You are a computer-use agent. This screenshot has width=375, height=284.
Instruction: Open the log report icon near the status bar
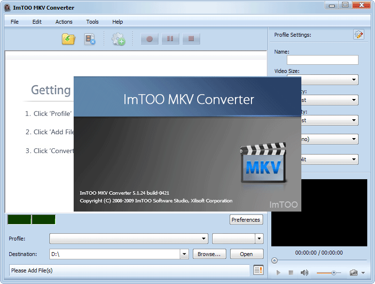(x=258, y=270)
